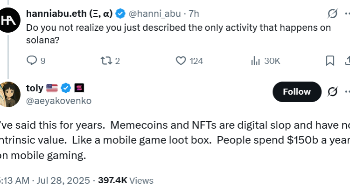Click toly's blue verified checkmark
The height and width of the screenshot is (193, 350).
[66, 88]
